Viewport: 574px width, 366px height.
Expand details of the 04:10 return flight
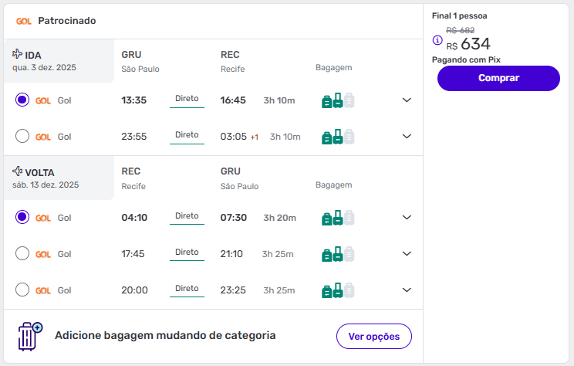tap(407, 218)
